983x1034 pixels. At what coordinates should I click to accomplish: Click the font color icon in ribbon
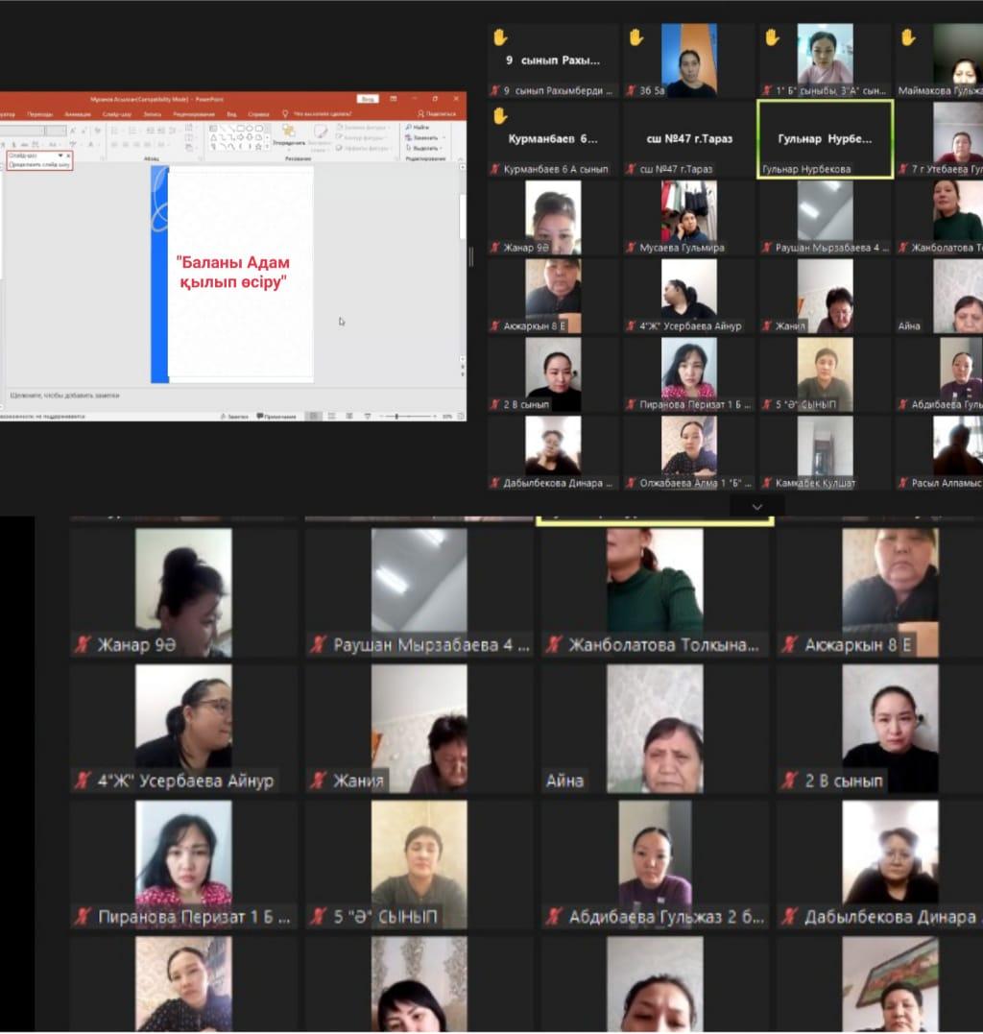91,144
